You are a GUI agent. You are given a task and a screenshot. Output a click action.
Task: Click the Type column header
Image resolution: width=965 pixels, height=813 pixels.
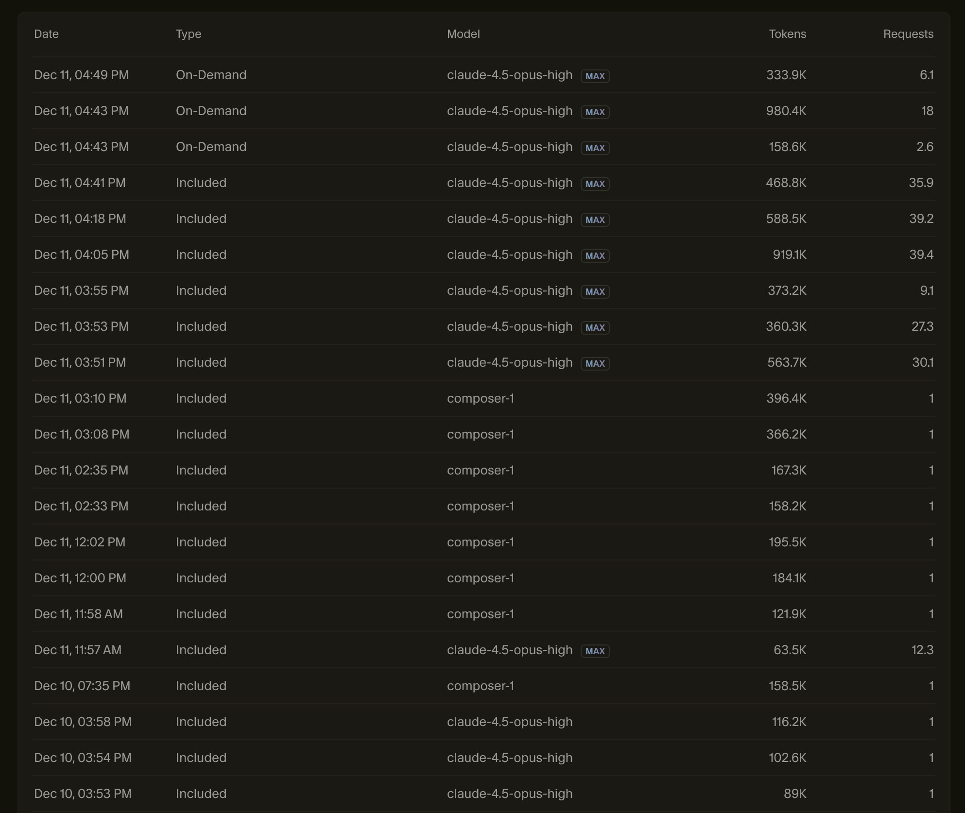[189, 34]
